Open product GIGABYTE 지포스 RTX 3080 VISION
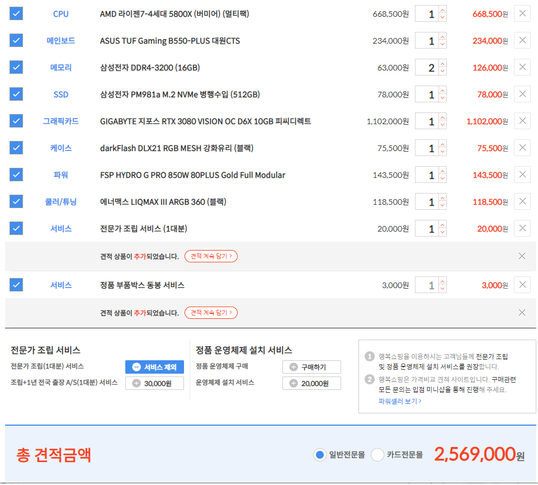Image resolution: width=538 pixels, height=485 pixels. tap(205, 121)
